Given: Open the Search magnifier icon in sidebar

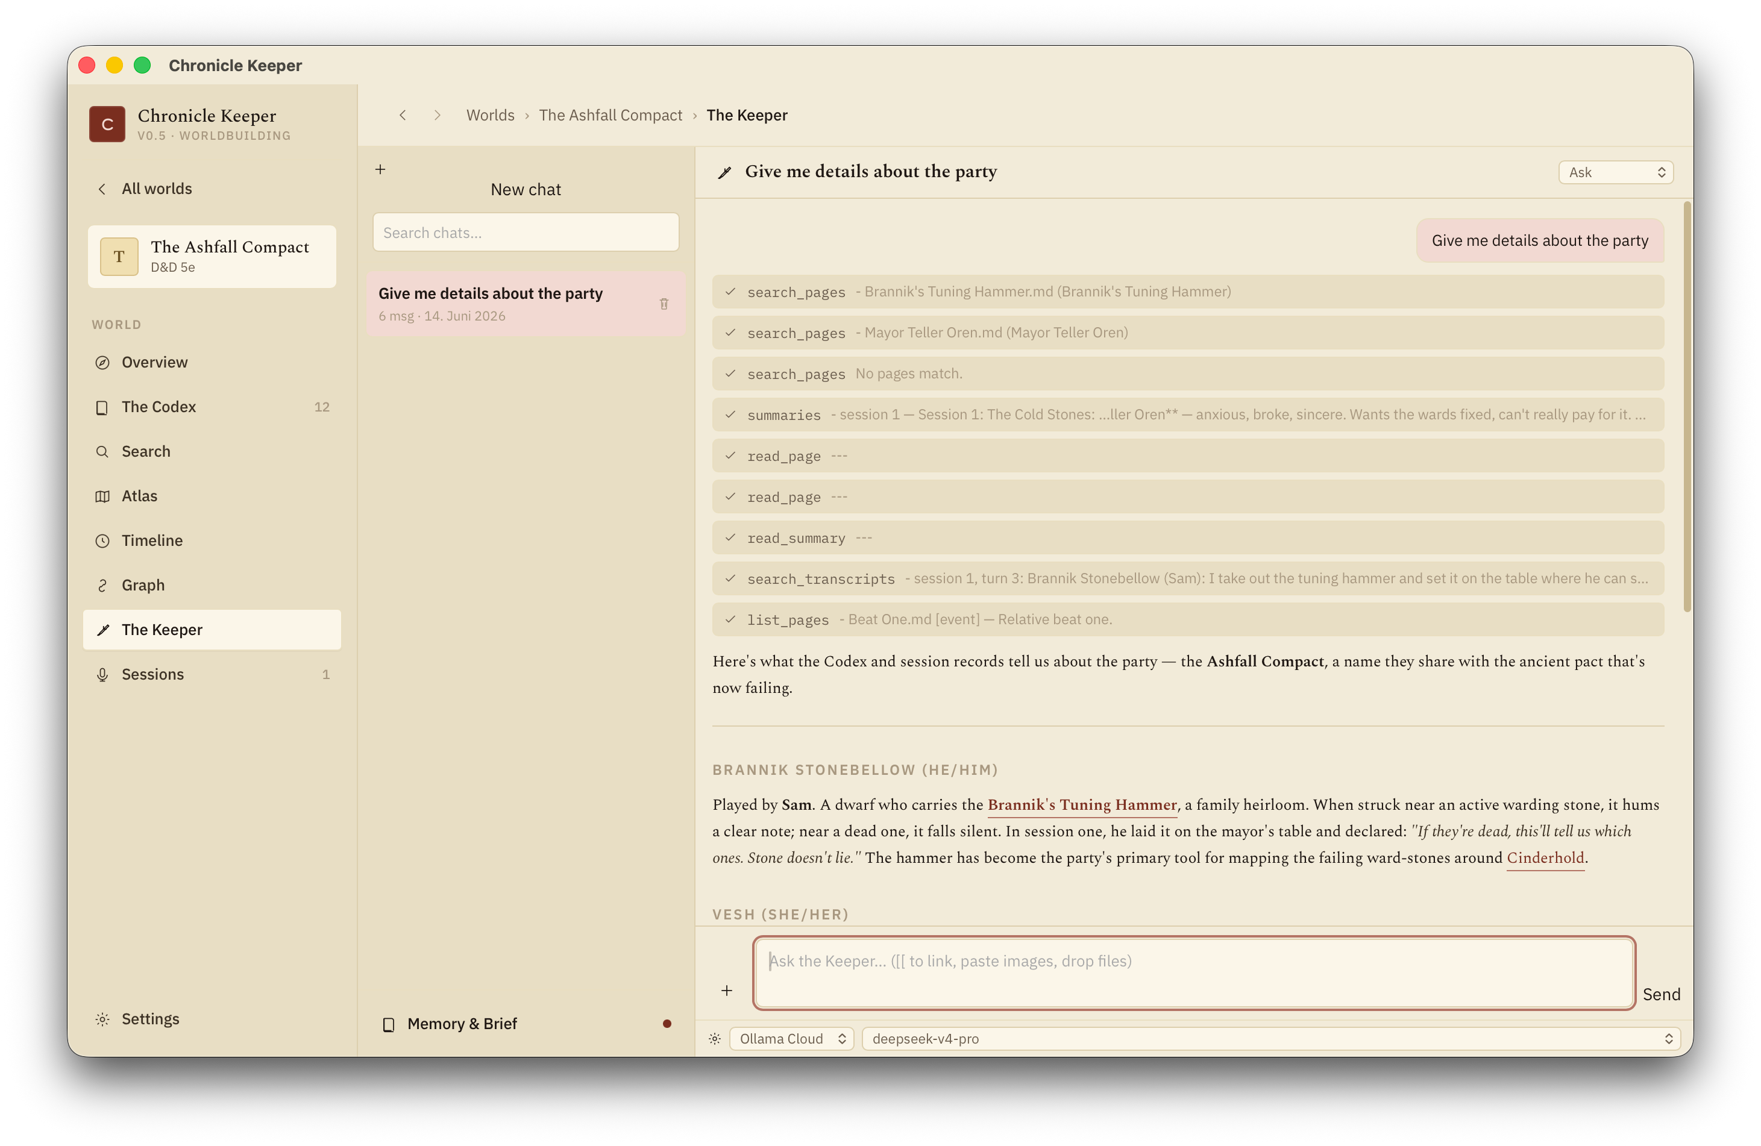Looking at the screenshot, I should [102, 451].
